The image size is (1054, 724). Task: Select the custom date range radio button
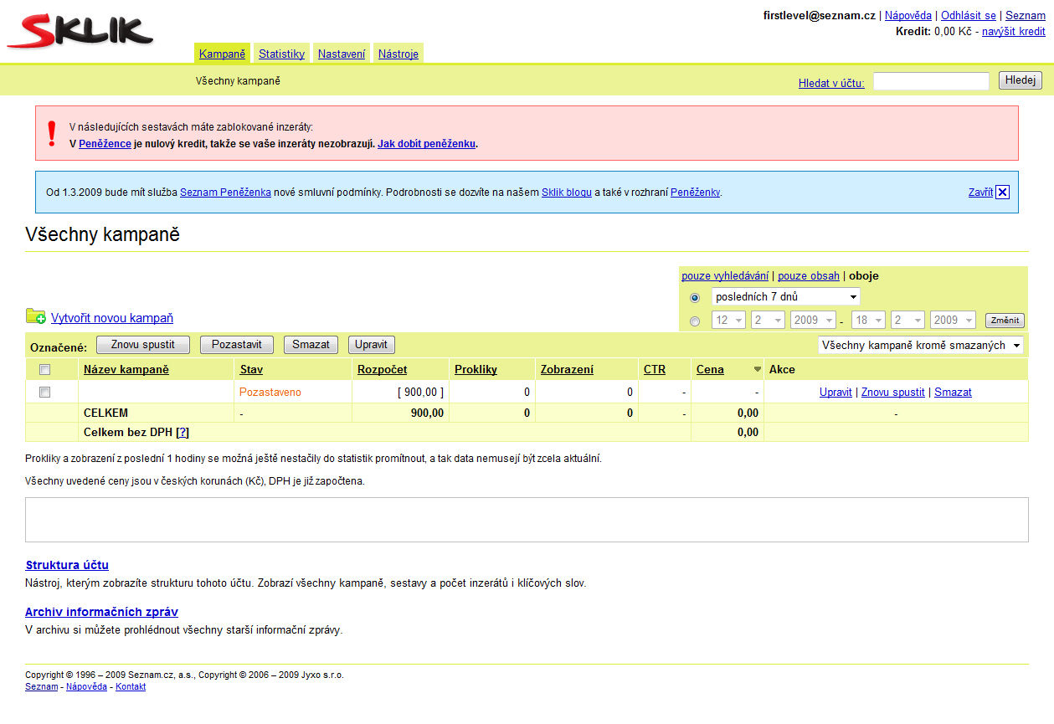coord(695,320)
